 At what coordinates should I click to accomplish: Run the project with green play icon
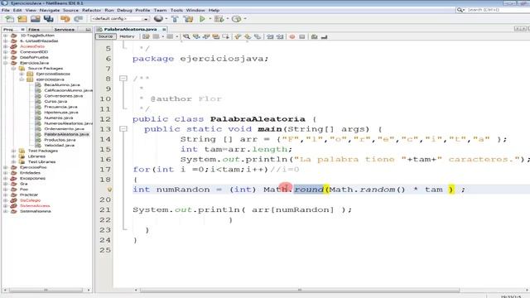point(202,19)
